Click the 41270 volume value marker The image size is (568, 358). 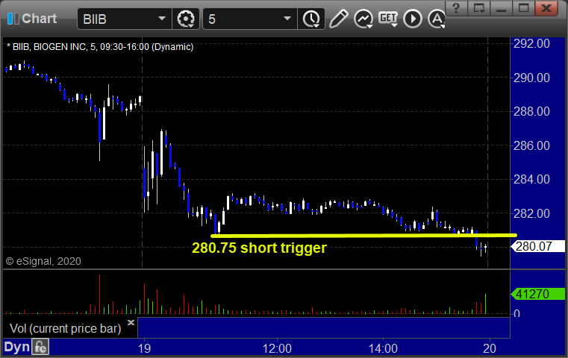point(537,294)
